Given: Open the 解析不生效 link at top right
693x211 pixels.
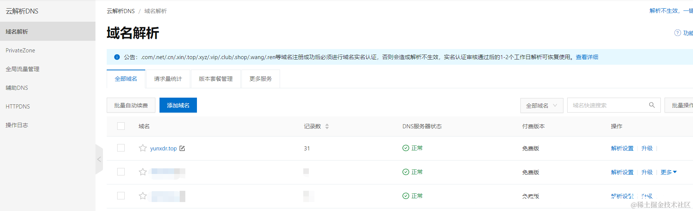Looking at the screenshot, I should coord(671,11).
